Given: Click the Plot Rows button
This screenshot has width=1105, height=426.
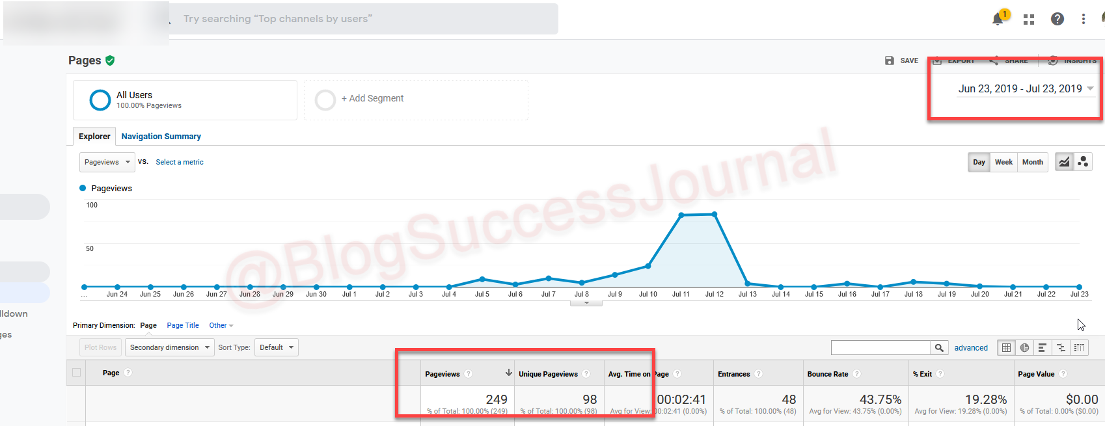Looking at the screenshot, I should coord(100,347).
